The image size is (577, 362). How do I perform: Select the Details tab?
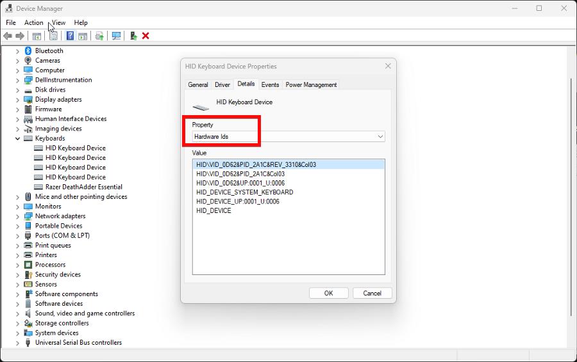(x=246, y=84)
